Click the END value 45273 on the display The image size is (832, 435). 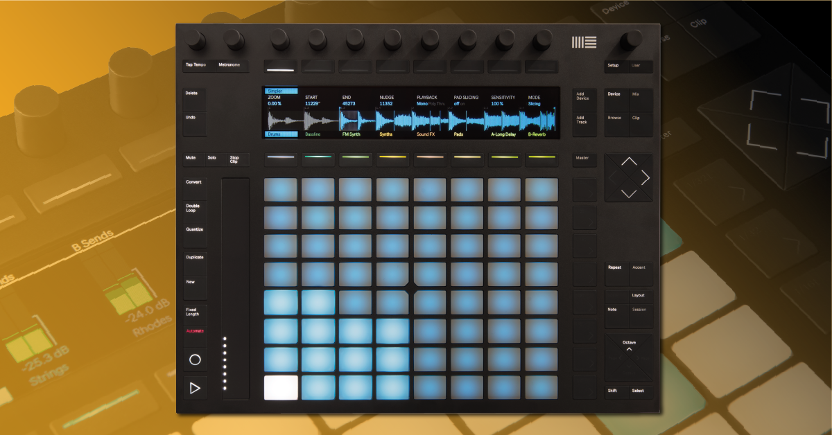[349, 104]
